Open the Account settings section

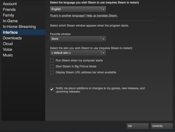(x=10, y=4)
